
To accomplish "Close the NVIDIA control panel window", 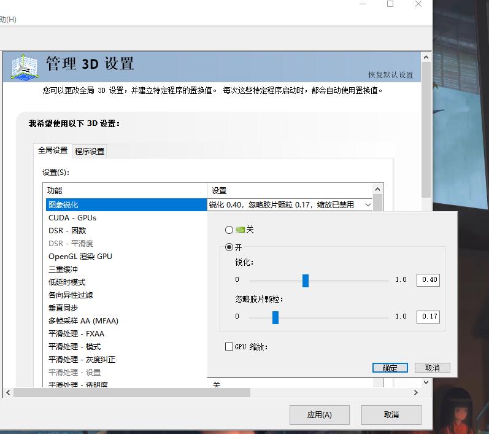I will pos(418,4).
